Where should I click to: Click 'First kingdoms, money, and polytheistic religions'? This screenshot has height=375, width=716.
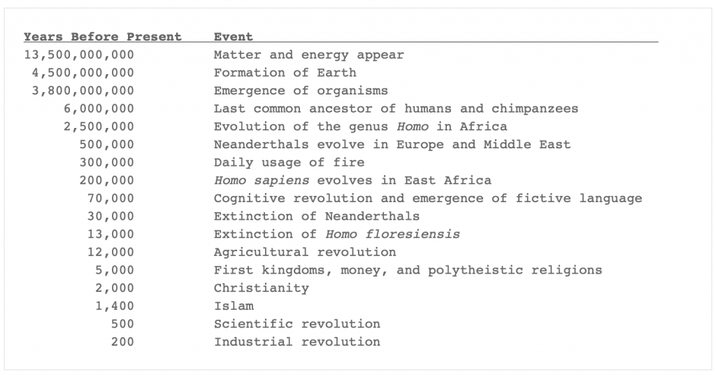pos(408,270)
